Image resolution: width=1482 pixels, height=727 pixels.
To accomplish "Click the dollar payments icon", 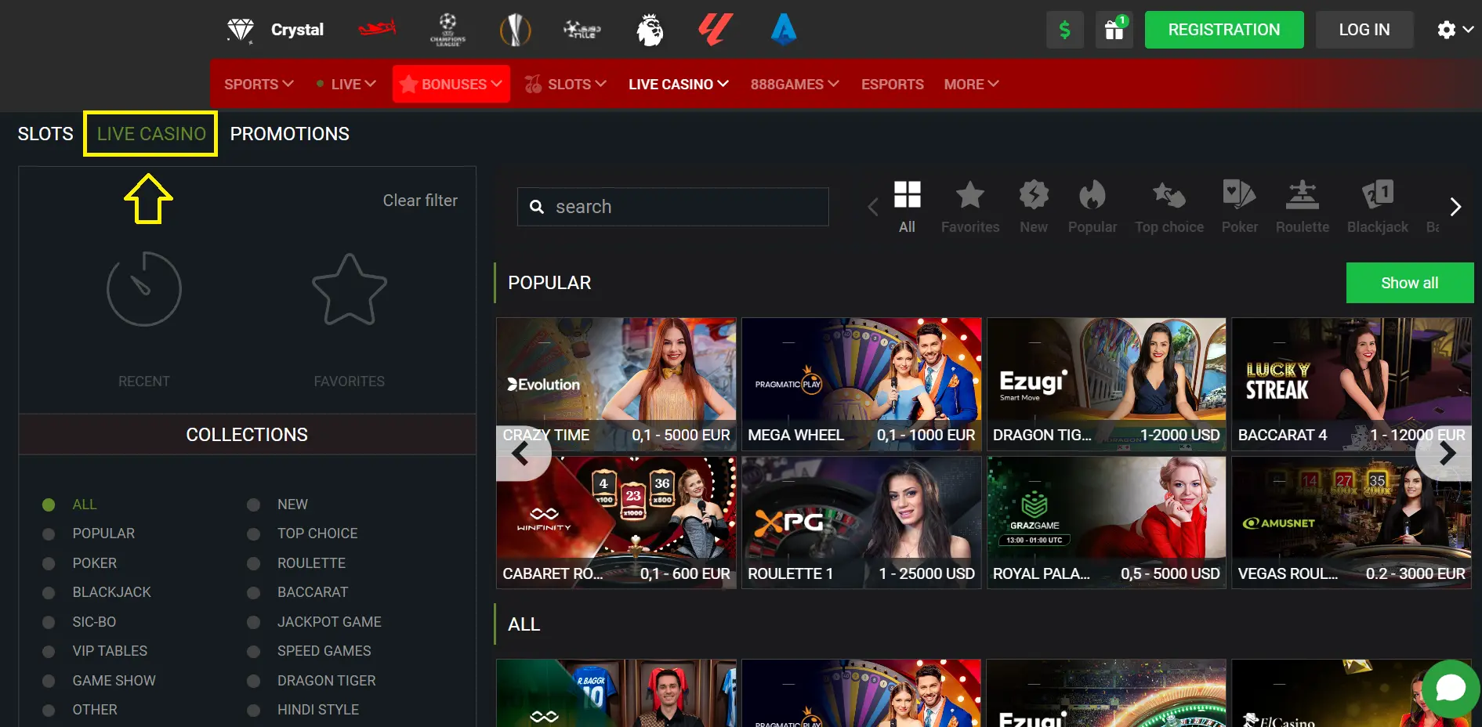I will pos(1064,30).
